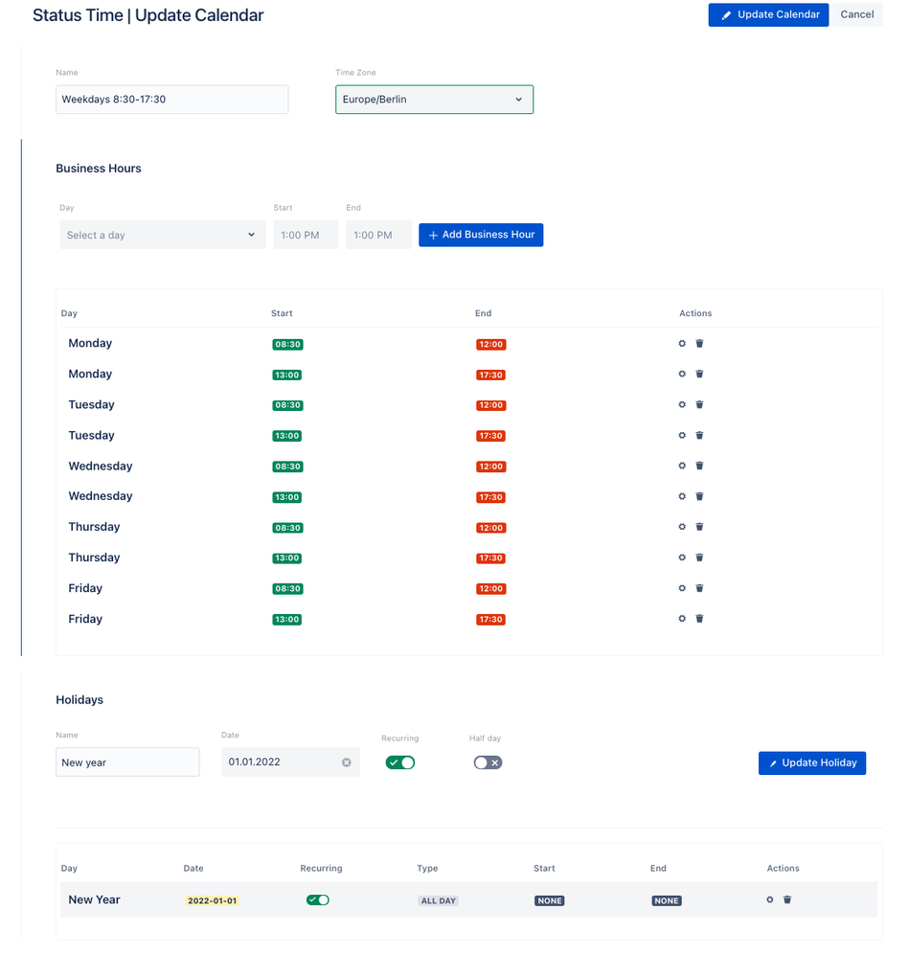The height and width of the screenshot is (957, 909).
Task: Delete the New Year holiday entry
Action: 787,900
